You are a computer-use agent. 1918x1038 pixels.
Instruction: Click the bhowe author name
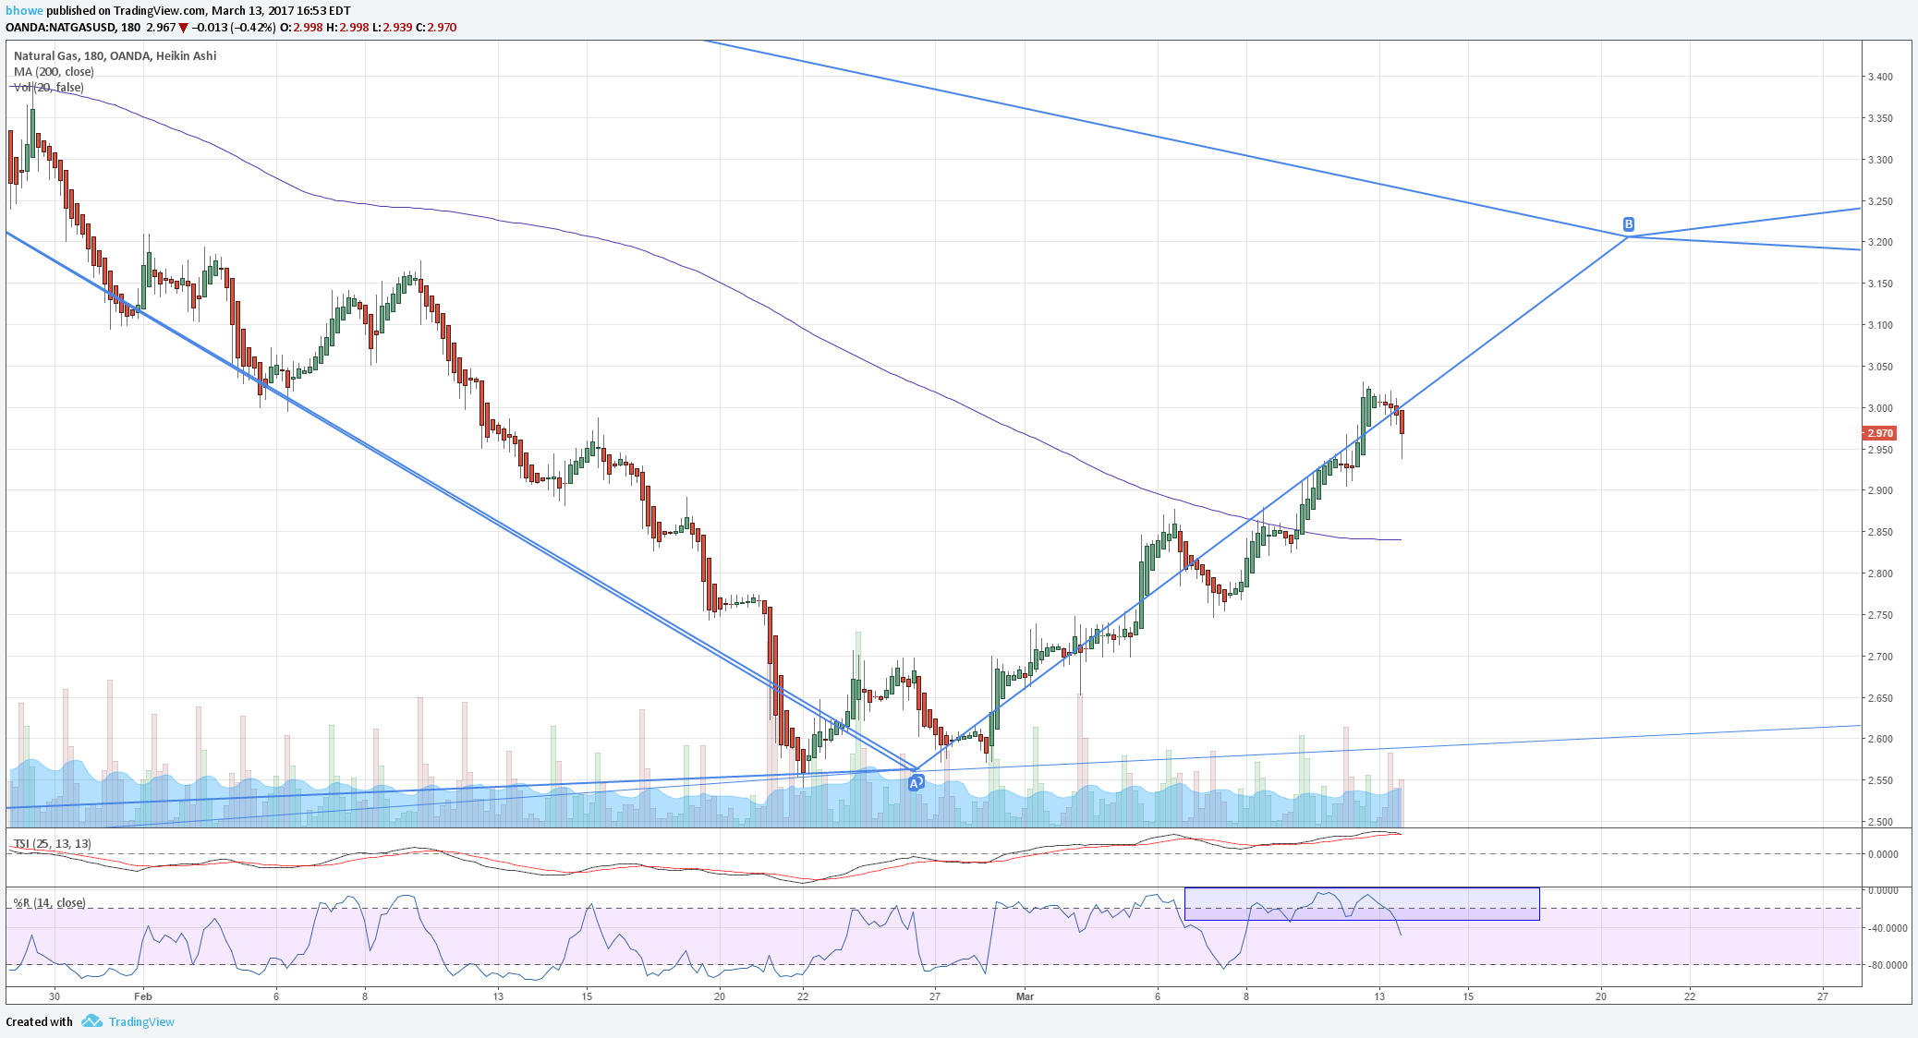tap(24, 11)
